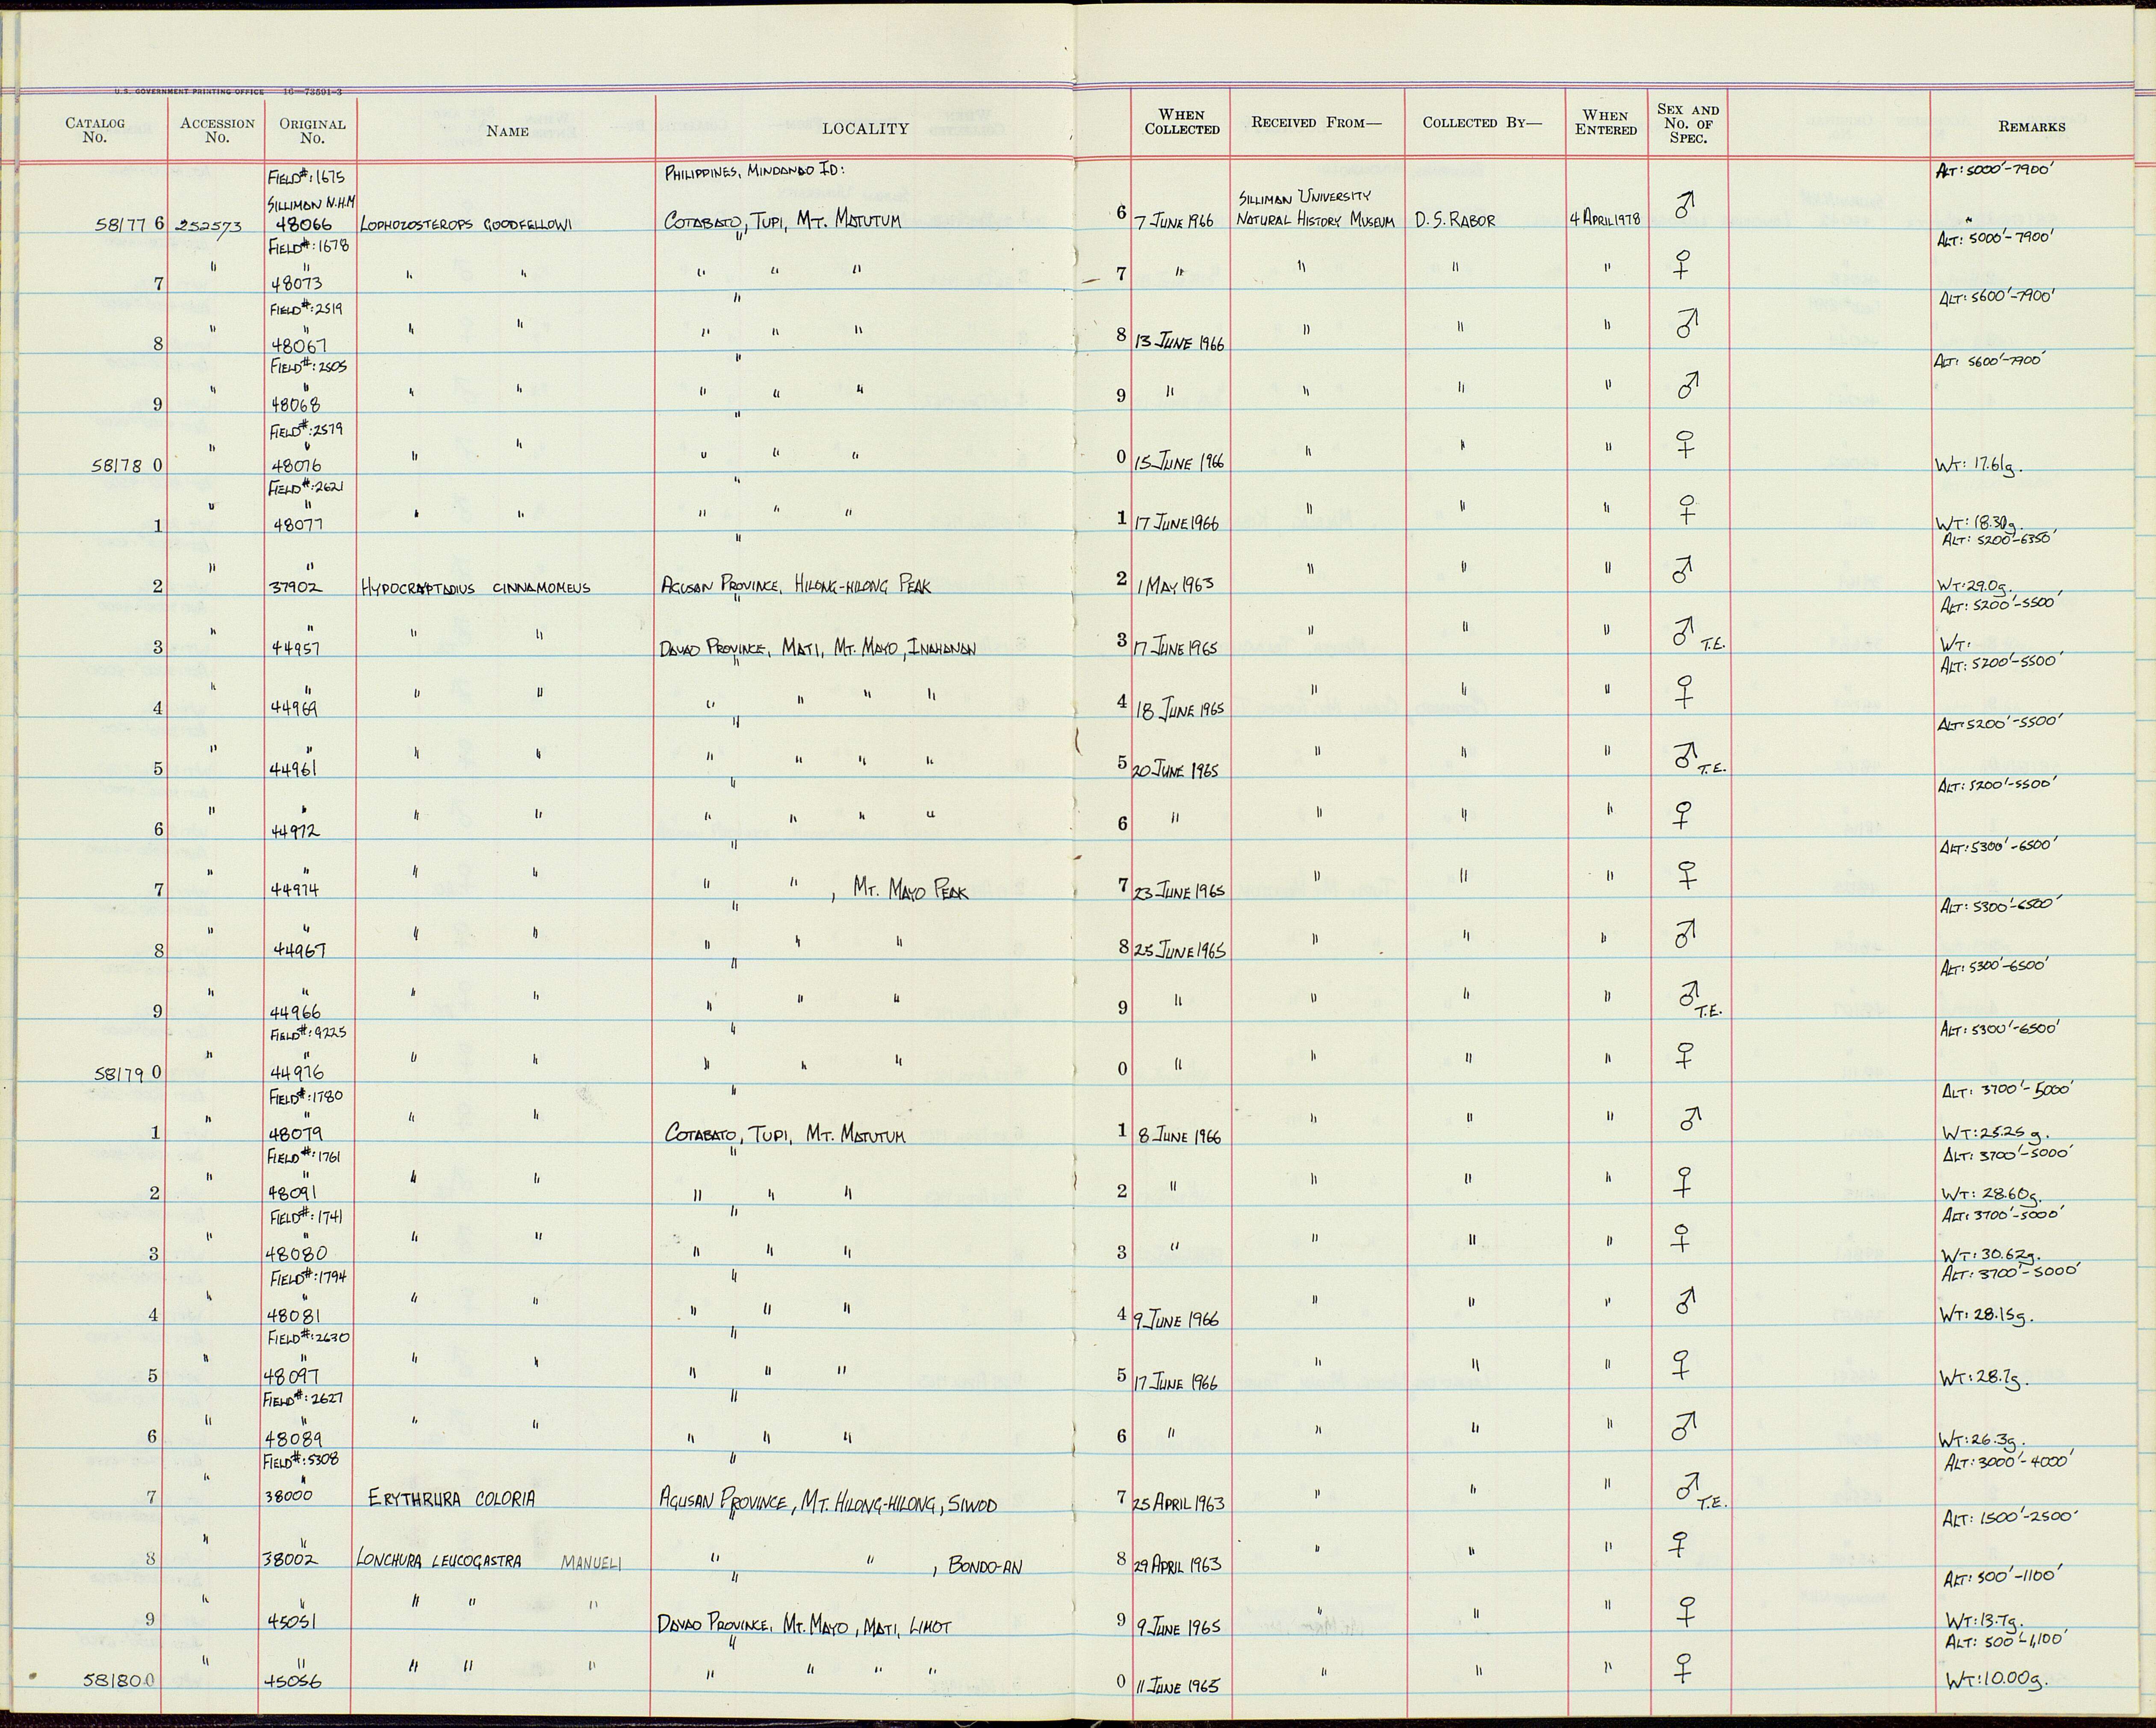Click the name 'Lophozosterops goodfellowi'
This screenshot has width=2156, height=1728.
465,225
